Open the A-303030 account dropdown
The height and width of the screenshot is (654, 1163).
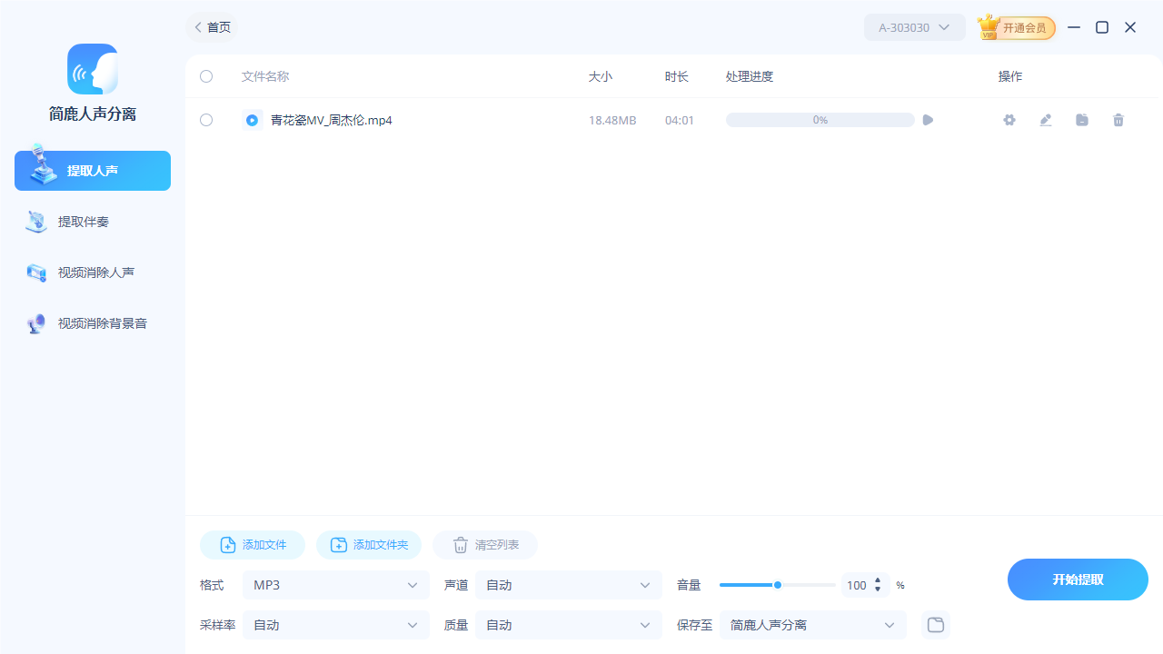(x=914, y=27)
